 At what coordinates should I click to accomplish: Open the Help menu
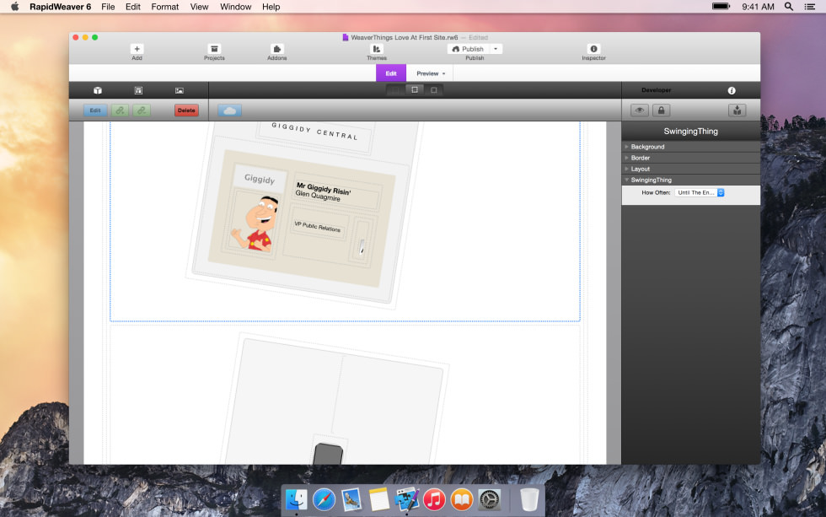(271, 7)
